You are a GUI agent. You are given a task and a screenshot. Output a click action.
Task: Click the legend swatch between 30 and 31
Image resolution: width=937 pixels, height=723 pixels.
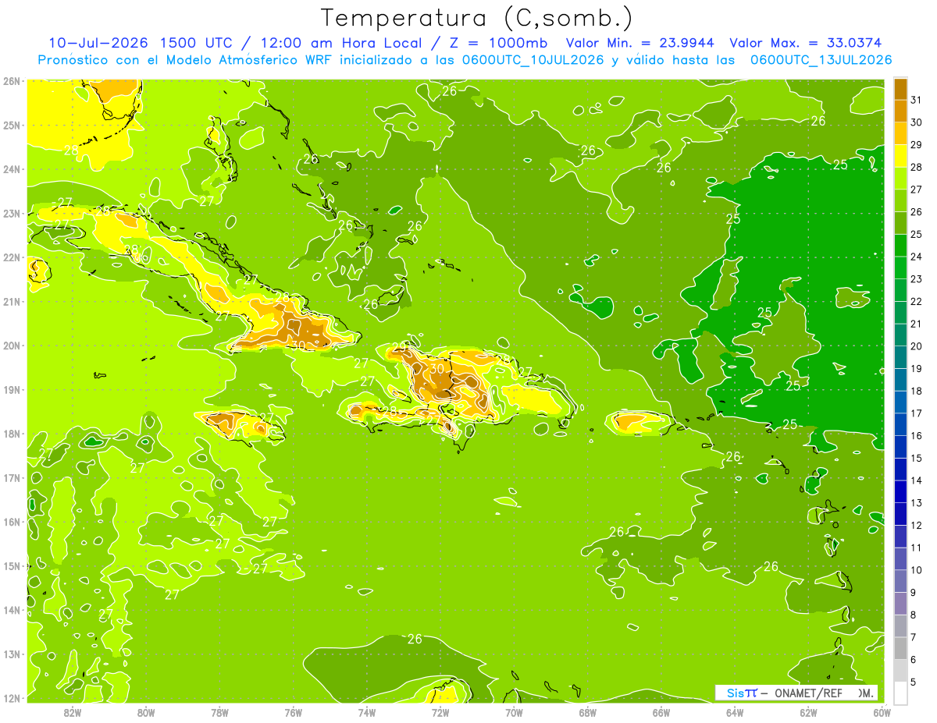coord(900,111)
